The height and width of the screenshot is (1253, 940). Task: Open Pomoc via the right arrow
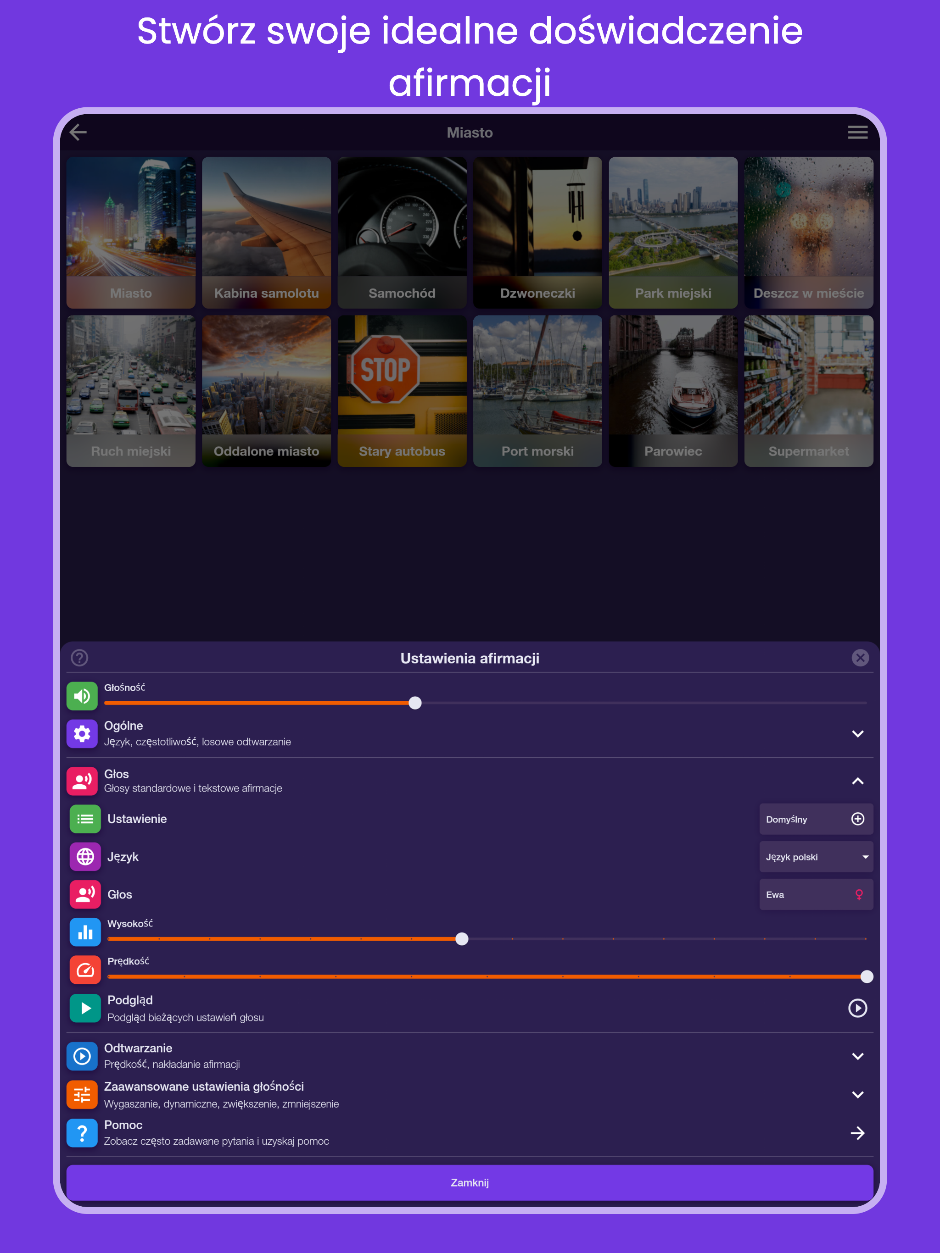pos(857,1133)
